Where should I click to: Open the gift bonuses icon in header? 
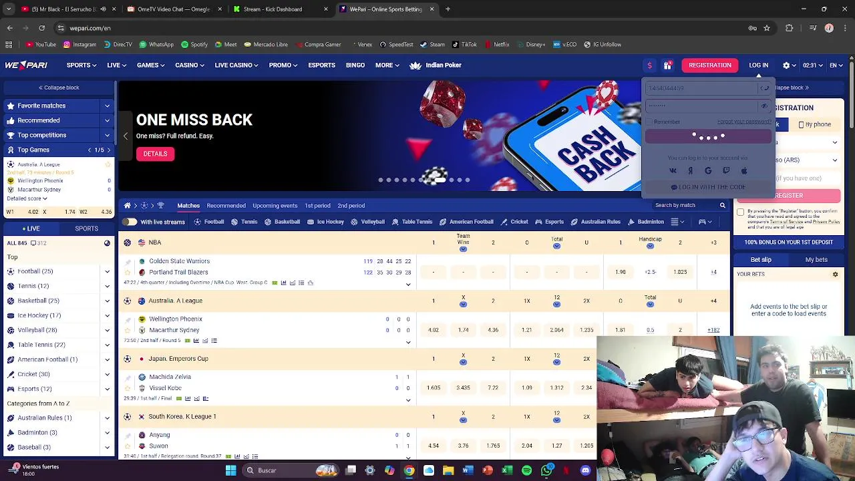(x=667, y=65)
